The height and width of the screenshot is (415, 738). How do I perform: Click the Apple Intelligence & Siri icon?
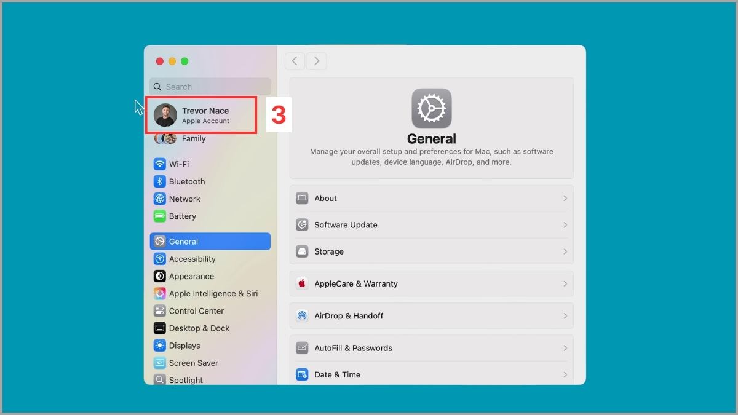(160, 293)
